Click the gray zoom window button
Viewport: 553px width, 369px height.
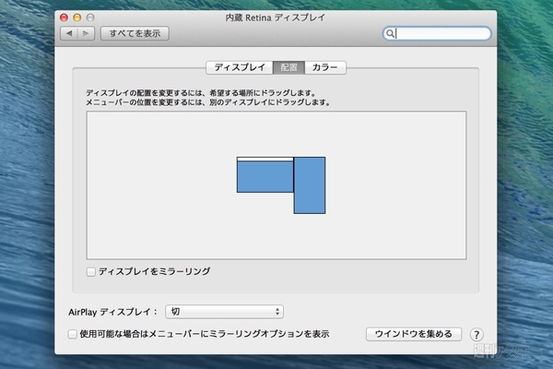pyautogui.click(x=90, y=18)
